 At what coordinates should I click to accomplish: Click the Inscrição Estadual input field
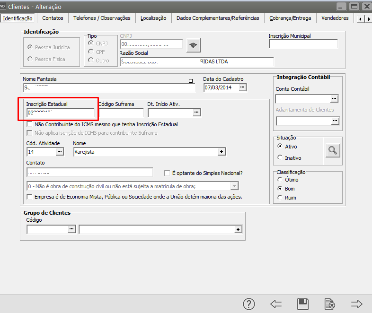61,113
